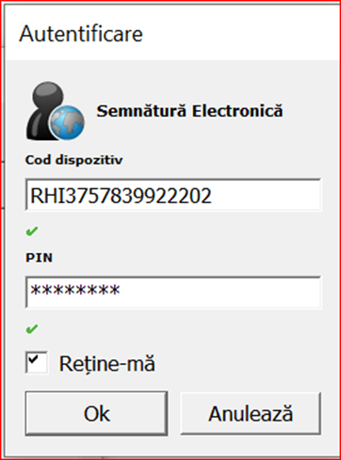
Task: Click the green checkmark under PIN field
Action: pyautogui.click(x=32, y=329)
